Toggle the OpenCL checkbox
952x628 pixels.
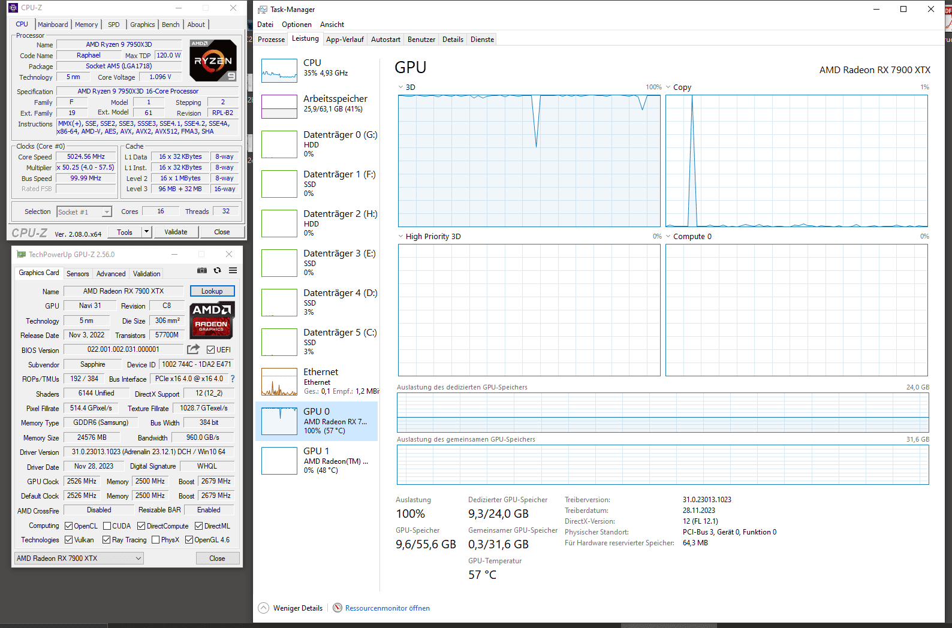tap(68, 526)
